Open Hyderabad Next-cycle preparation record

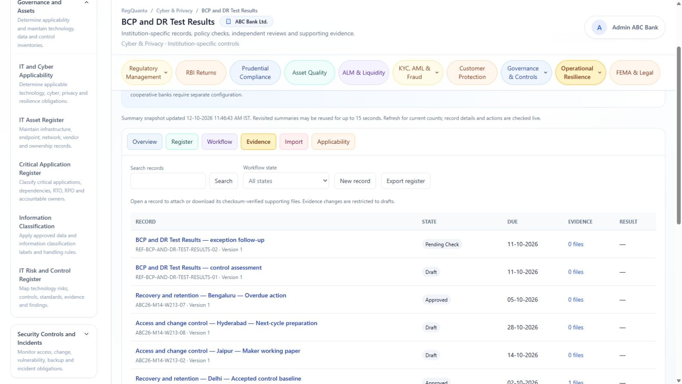pos(226,323)
